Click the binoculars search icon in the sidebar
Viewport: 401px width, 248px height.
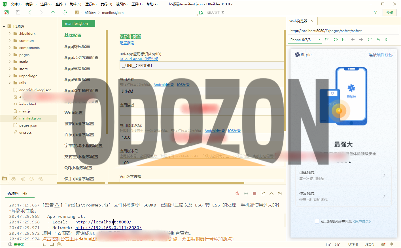(14, 179)
